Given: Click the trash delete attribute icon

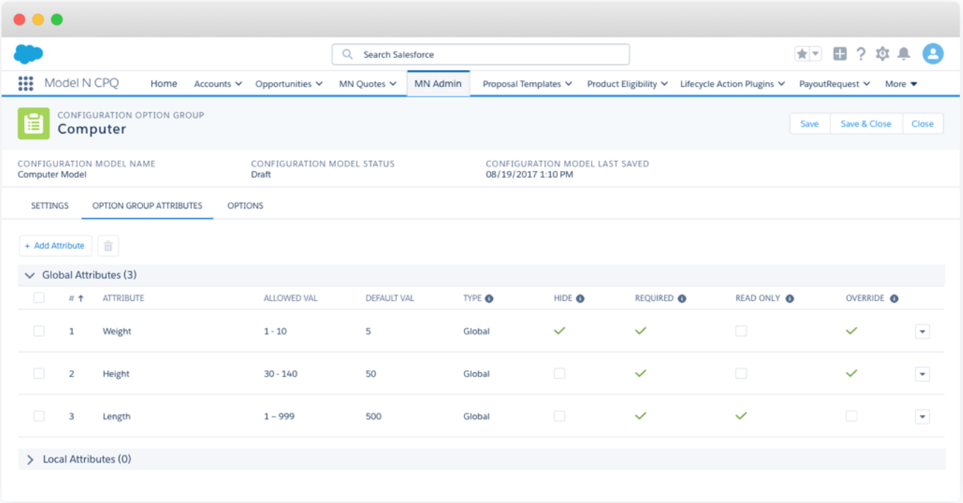Looking at the screenshot, I should 108,246.
